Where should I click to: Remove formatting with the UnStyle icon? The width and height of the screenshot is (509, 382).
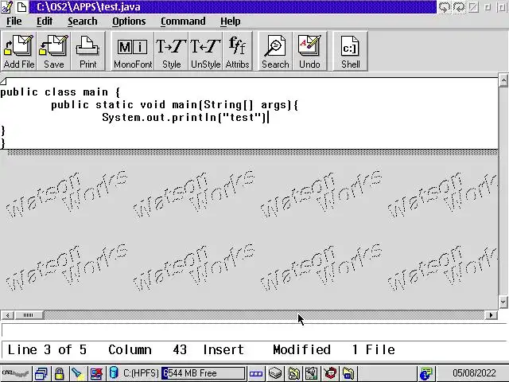(x=205, y=51)
